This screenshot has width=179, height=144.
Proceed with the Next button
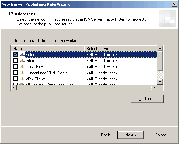click(131, 135)
